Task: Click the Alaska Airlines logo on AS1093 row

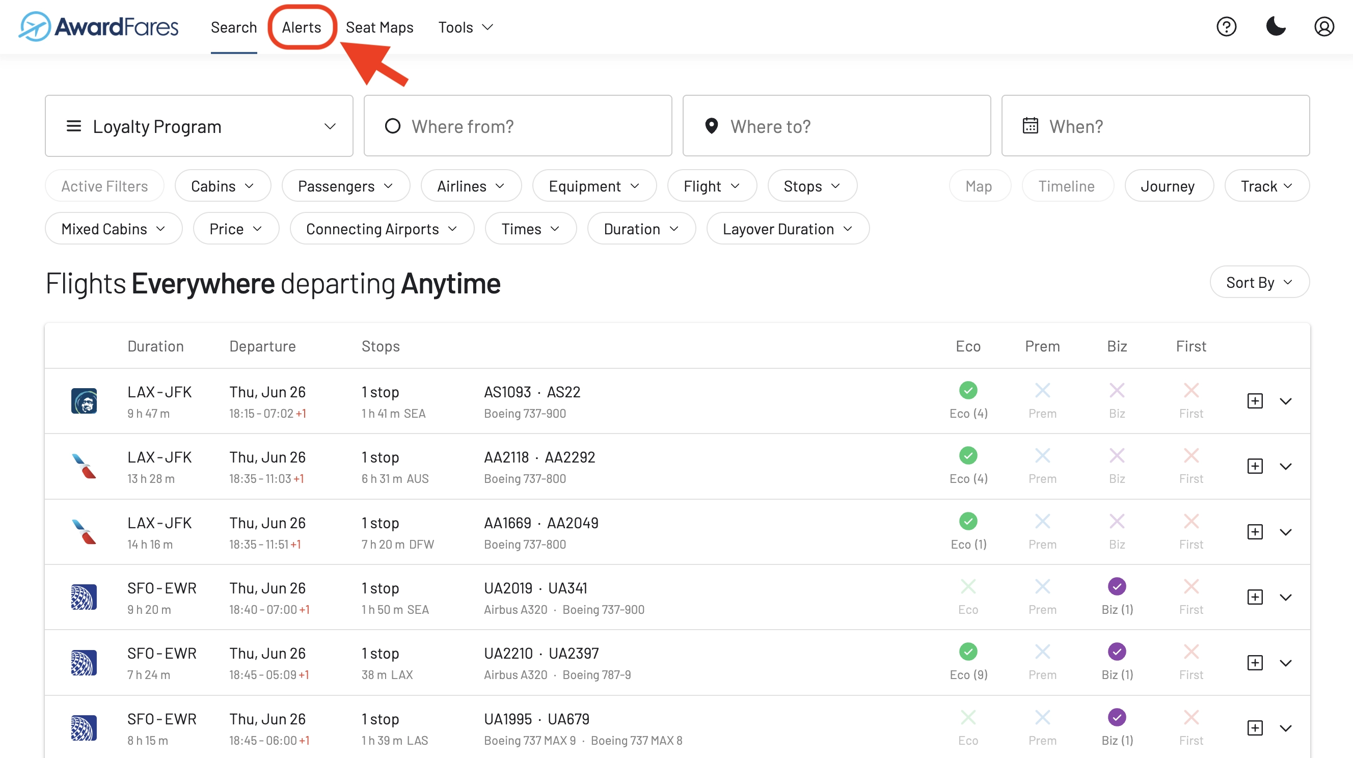Action: 84,401
